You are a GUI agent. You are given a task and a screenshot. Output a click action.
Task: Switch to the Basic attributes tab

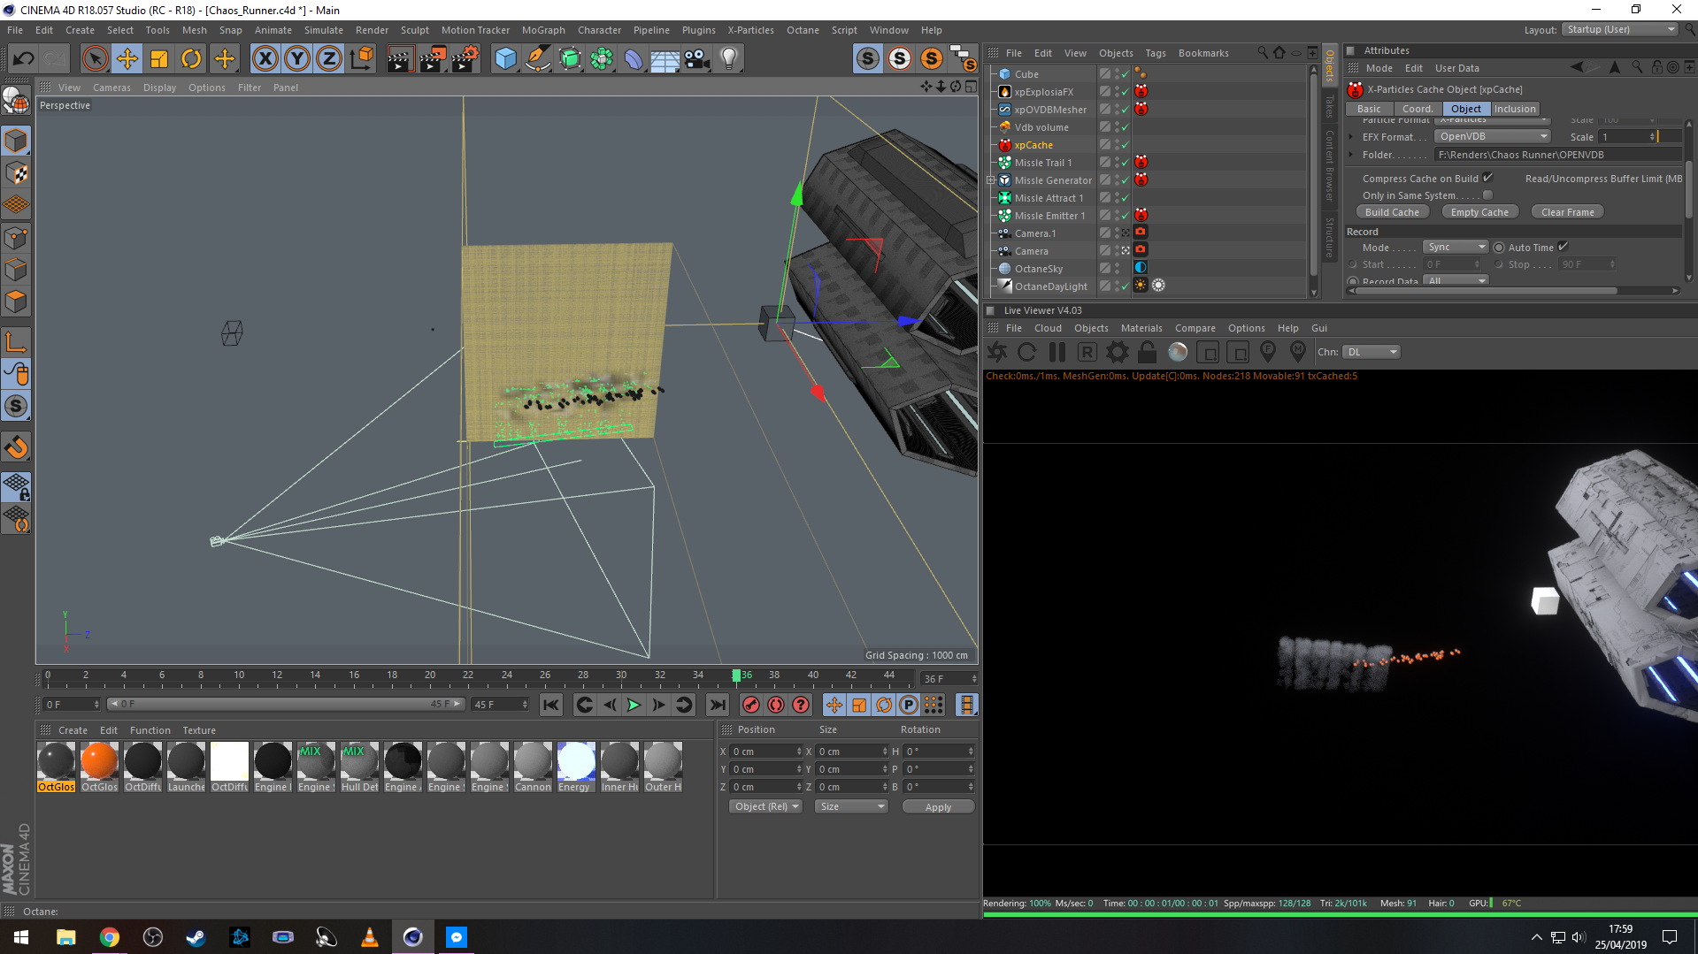[1369, 109]
